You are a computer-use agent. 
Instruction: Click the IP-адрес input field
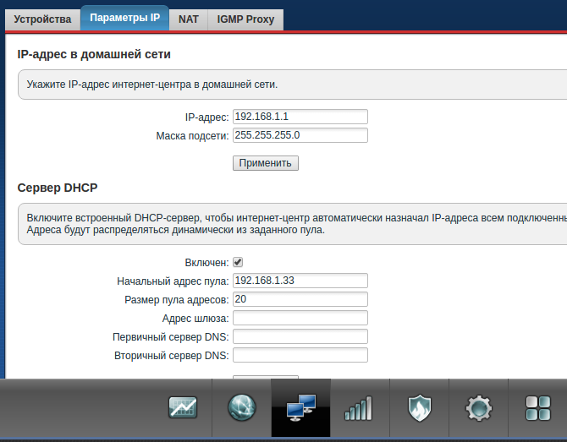300,117
